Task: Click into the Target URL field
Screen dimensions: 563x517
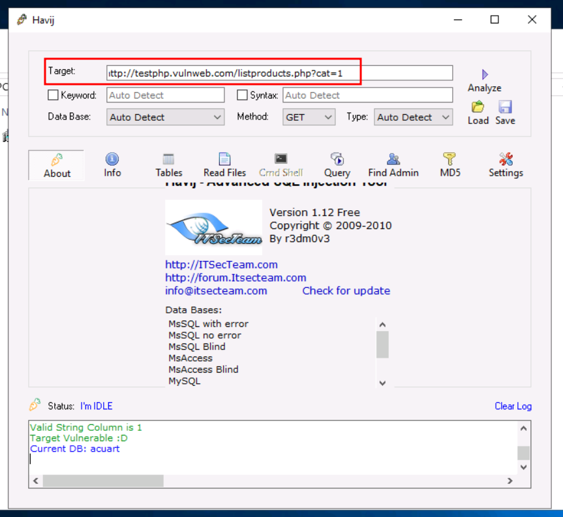Action: tap(279, 73)
